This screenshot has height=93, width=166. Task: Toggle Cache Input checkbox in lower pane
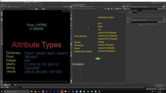pos(137,25)
